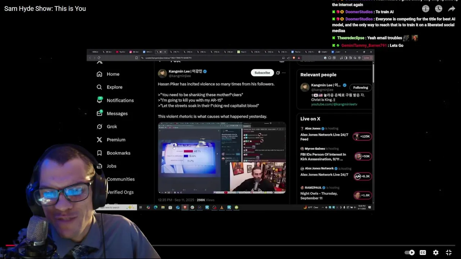The image size is (461, 259).
Task: Subscribe to Kangmin Lee
Action: point(262,73)
